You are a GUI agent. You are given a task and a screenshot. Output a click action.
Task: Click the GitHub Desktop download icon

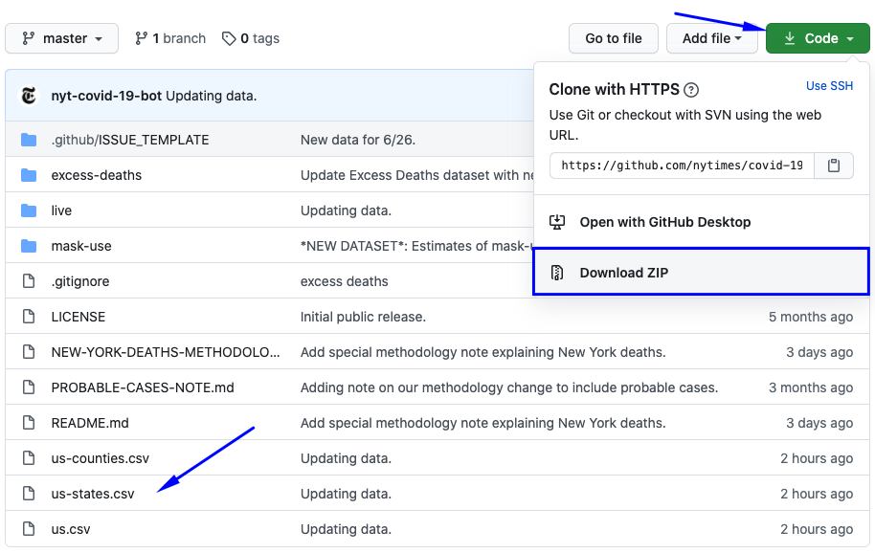tap(557, 222)
